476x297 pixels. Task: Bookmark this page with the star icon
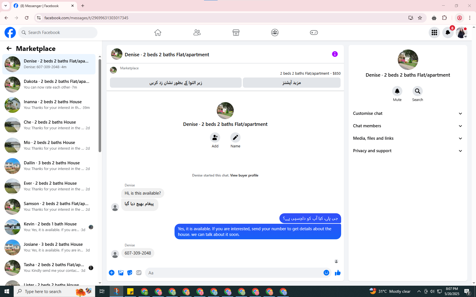pyautogui.click(x=420, y=18)
